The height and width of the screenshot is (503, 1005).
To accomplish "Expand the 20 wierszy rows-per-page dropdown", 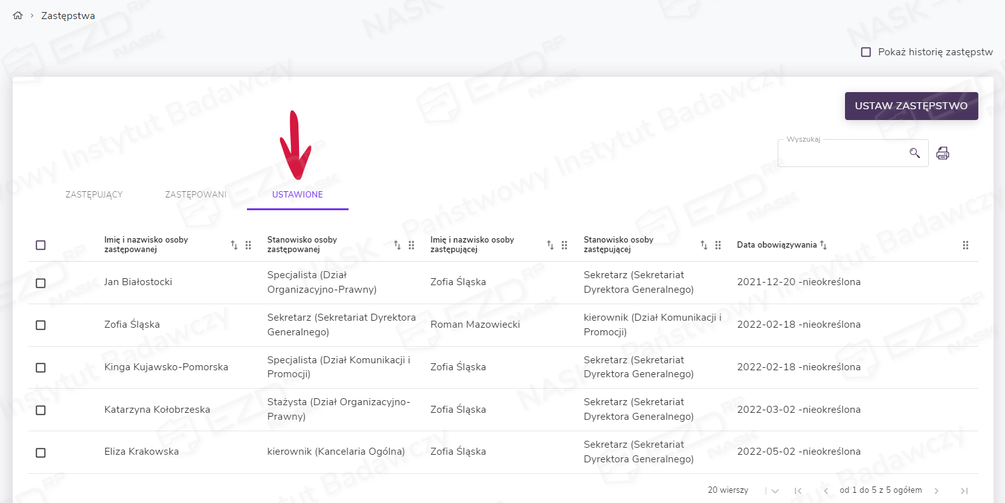I will point(775,490).
